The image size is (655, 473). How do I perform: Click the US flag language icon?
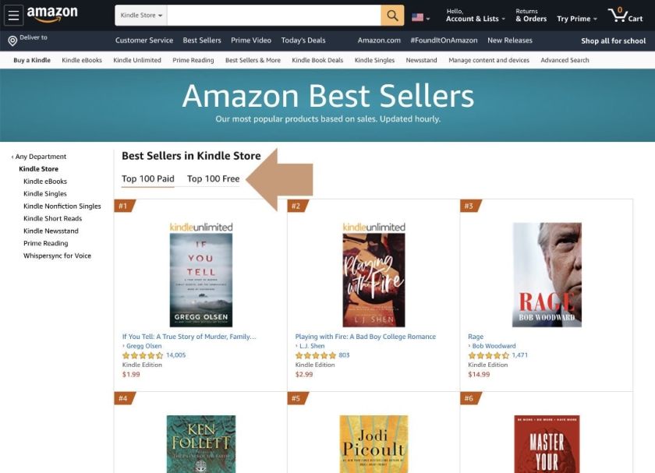point(419,15)
